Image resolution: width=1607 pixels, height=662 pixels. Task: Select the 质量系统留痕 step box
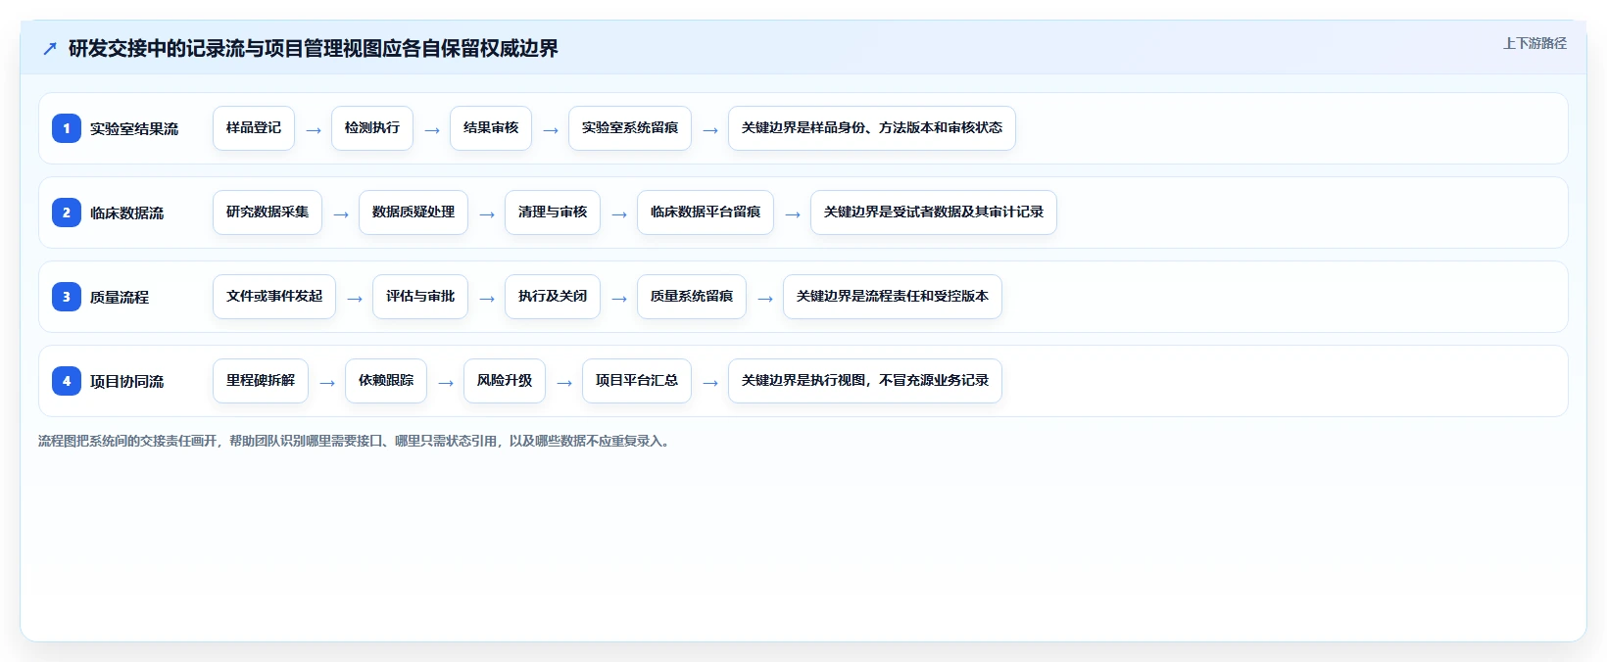[x=692, y=297]
